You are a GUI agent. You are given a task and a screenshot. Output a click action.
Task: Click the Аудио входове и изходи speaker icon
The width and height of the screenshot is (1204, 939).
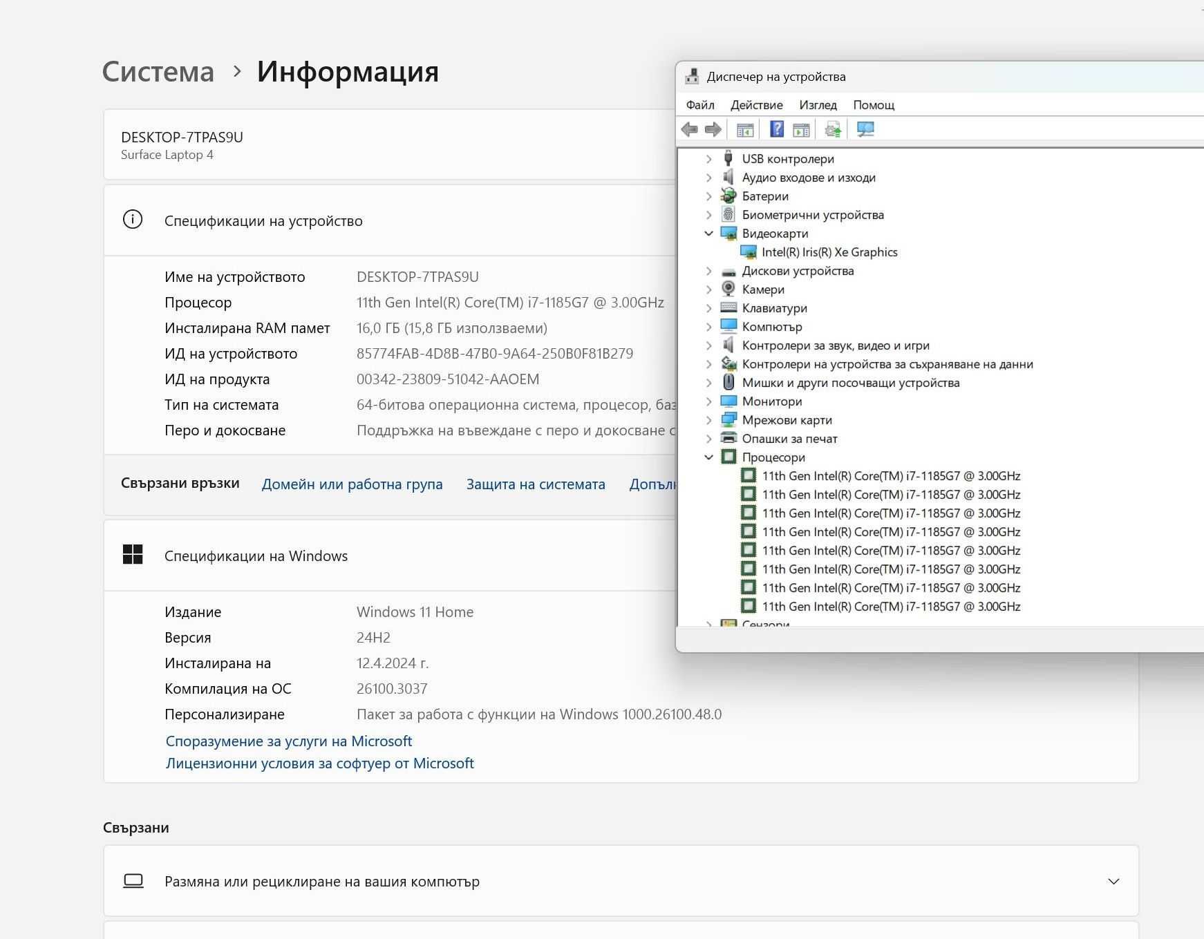728,178
